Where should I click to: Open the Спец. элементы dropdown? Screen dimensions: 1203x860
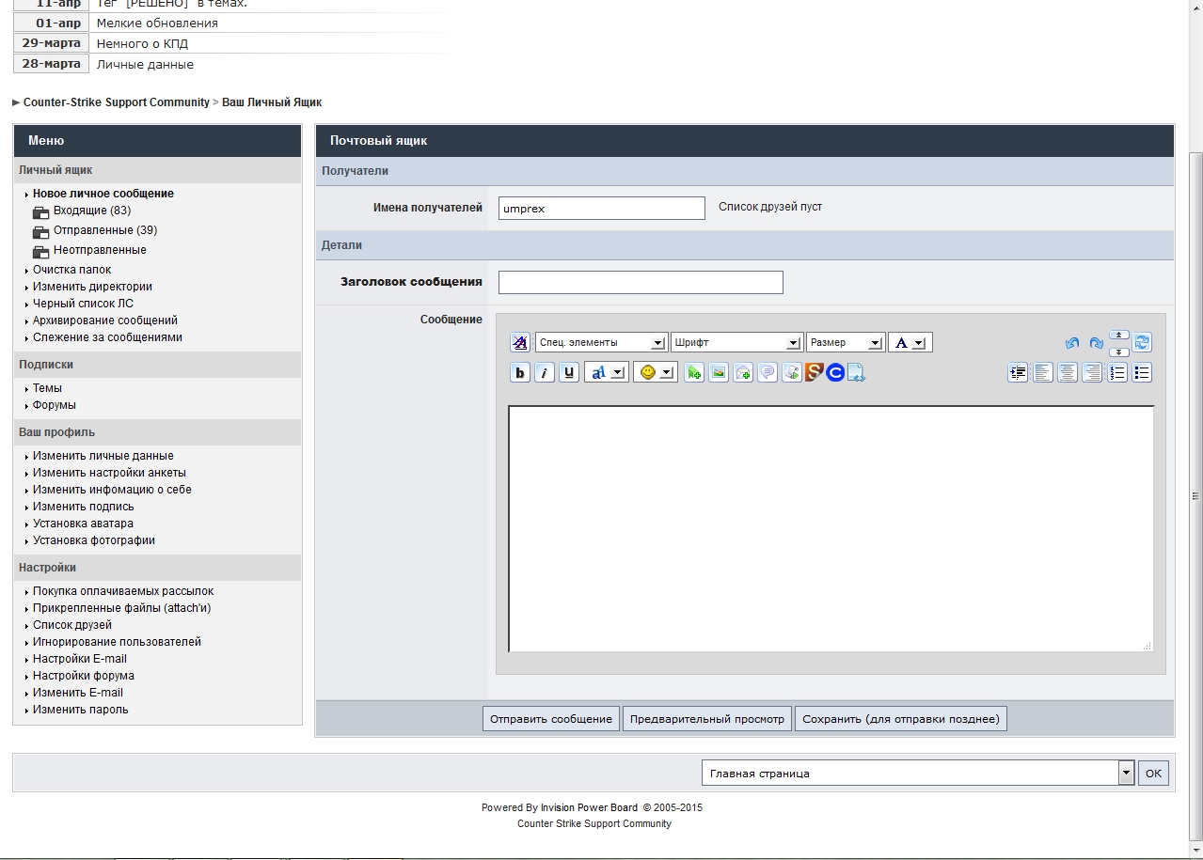(x=601, y=343)
